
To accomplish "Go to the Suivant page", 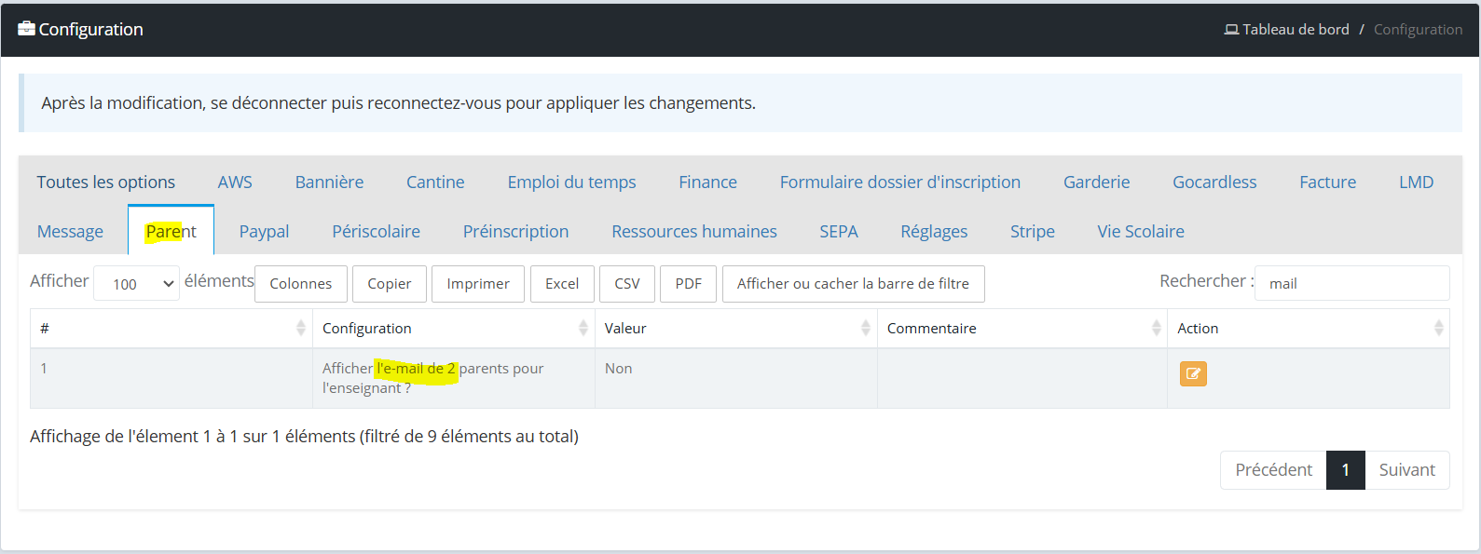I will (1407, 470).
